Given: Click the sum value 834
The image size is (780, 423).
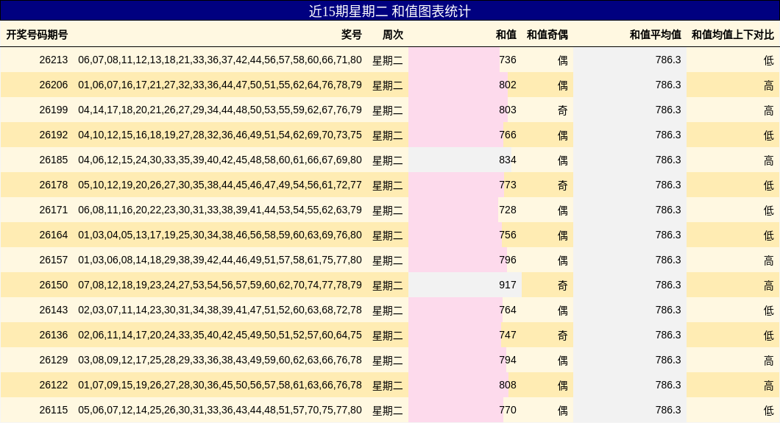Looking at the screenshot, I should pos(508,160).
